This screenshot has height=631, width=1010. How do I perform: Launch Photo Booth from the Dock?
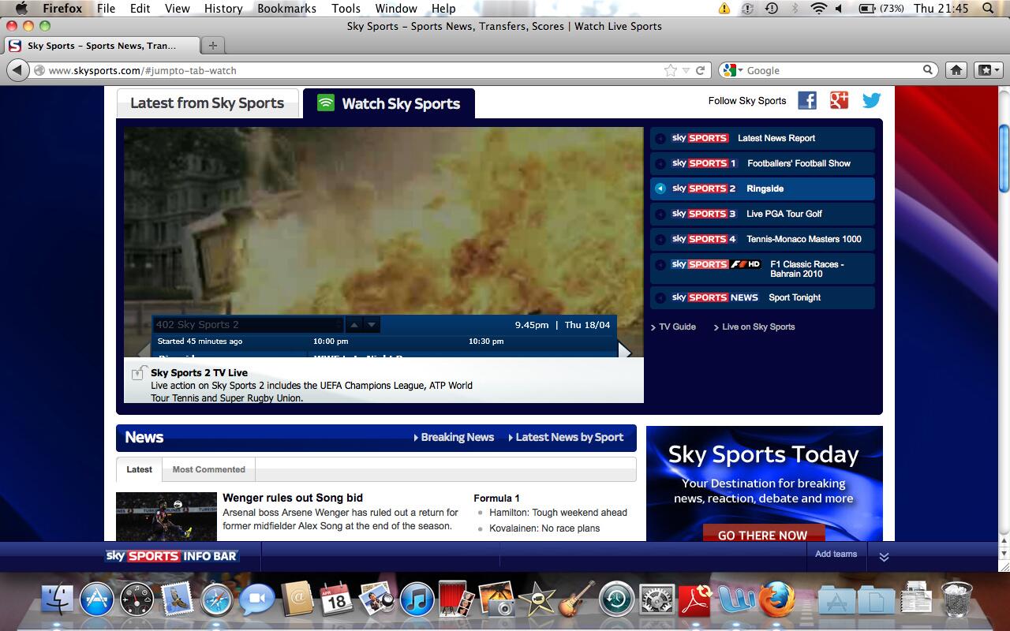456,599
